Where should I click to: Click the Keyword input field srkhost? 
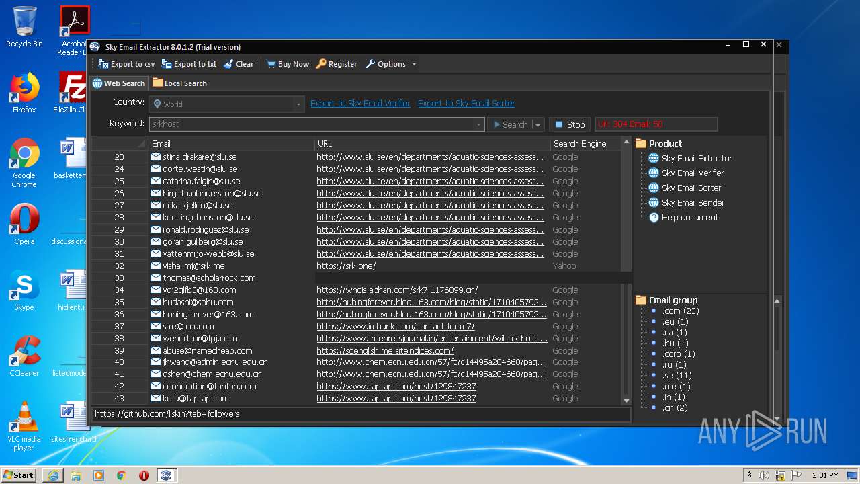click(x=312, y=124)
